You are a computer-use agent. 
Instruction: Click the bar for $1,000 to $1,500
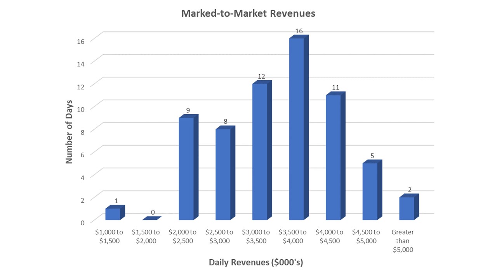(114, 213)
